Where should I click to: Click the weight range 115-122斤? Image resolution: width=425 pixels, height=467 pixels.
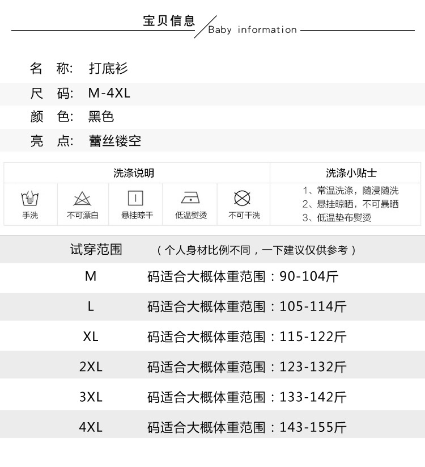tap(313, 337)
